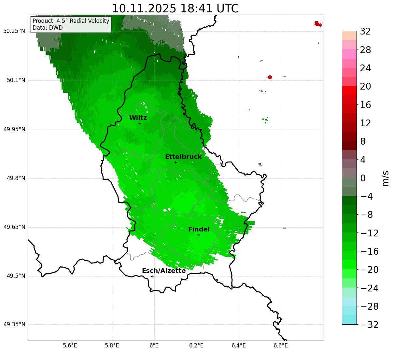Select the Esch/Alzette city label
This screenshot has width=393, height=352.
(164, 271)
